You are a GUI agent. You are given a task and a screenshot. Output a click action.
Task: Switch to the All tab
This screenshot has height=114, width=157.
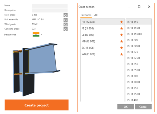coord(96,15)
